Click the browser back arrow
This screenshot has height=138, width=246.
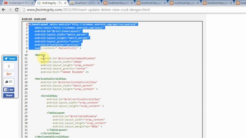coord(3,10)
